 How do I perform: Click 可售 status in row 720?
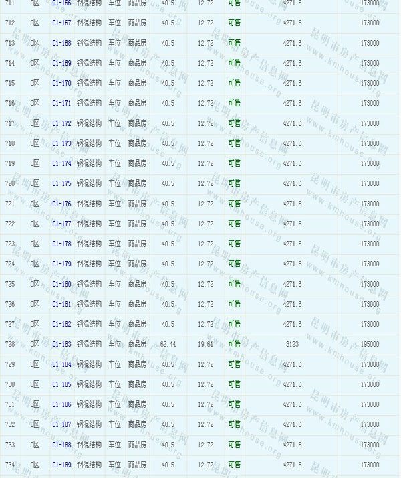[x=234, y=183]
